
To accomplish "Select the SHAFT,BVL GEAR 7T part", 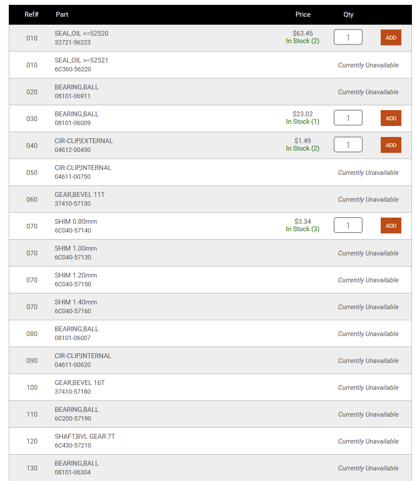I will click(x=85, y=437).
